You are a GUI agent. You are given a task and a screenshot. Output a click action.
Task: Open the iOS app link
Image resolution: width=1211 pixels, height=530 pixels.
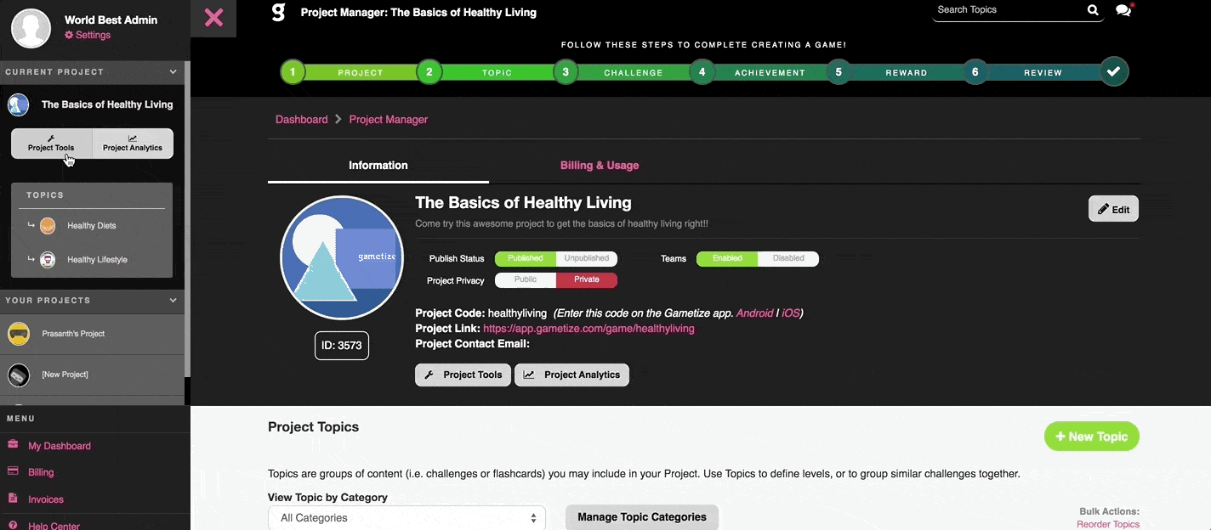(x=791, y=313)
